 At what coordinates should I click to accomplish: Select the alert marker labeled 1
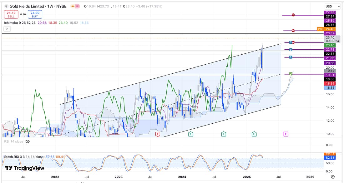291,57
